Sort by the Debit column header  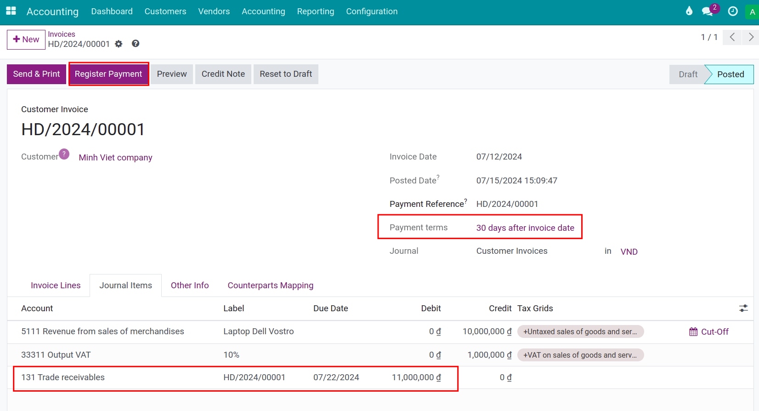click(431, 308)
